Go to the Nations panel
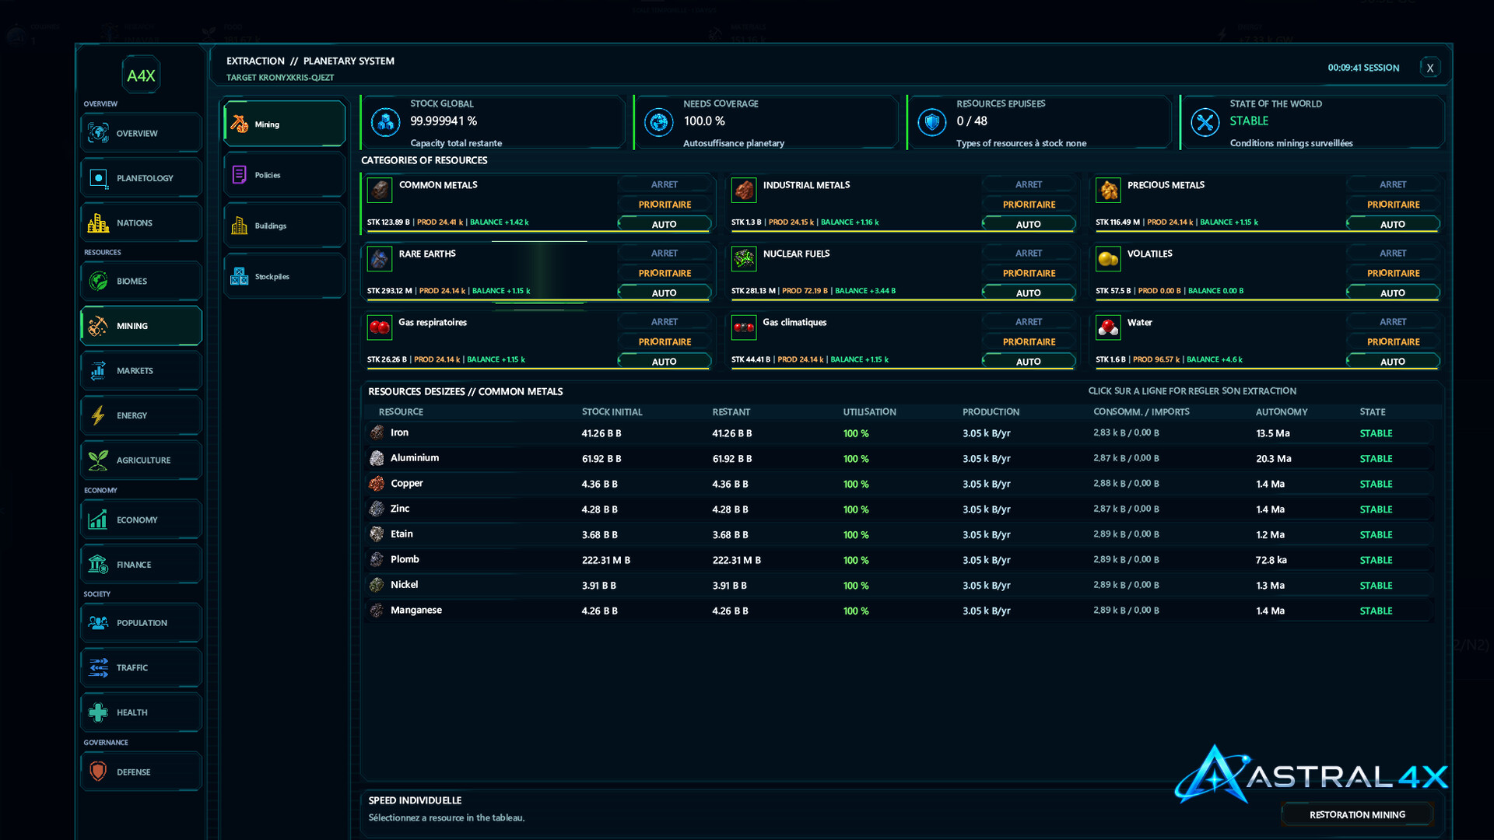The width and height of the screenshot is (1494, 840). pos(141,222)
